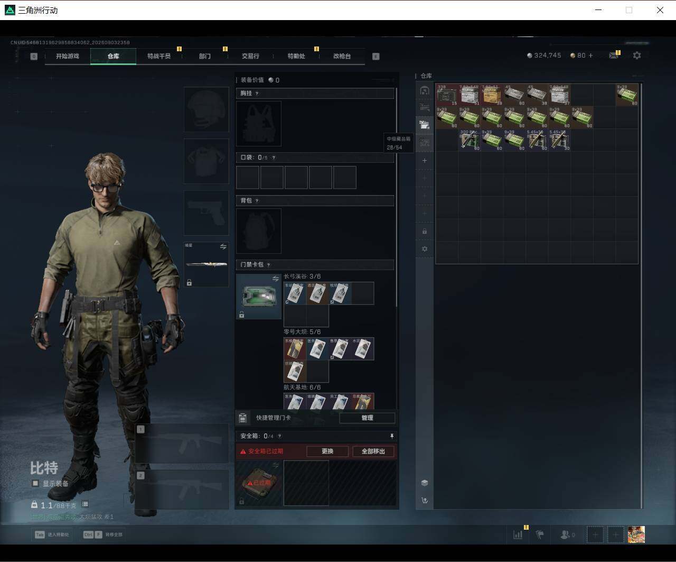
Task: Click the 三角洲行动 window app icon
Action: 10,10
